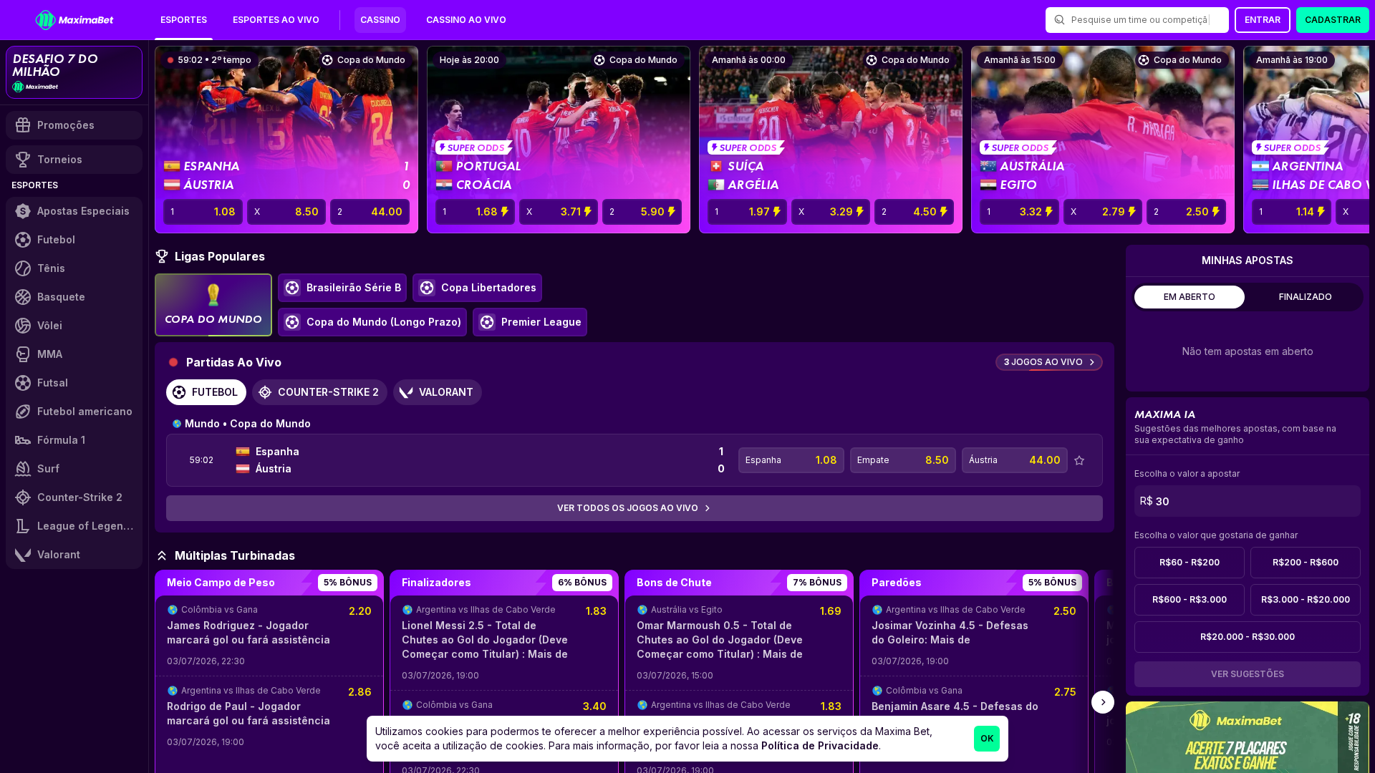Select the R$200 - R$600 win range

(x=1306, y=563)
